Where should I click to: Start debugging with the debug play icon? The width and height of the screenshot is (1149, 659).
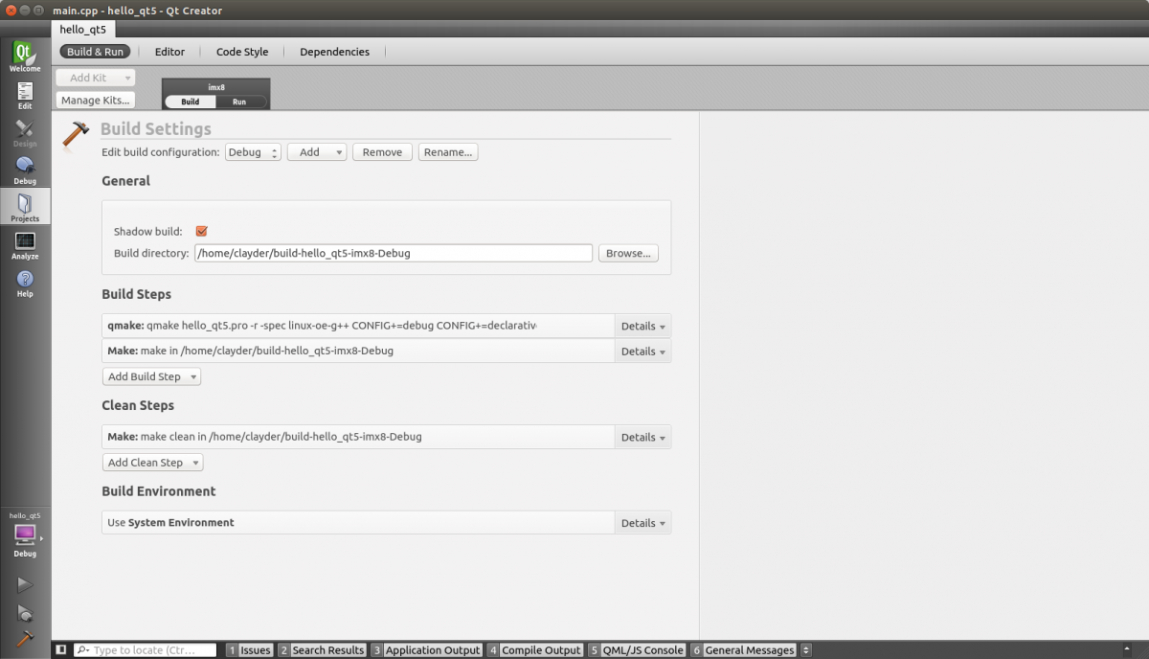(25, 612)
